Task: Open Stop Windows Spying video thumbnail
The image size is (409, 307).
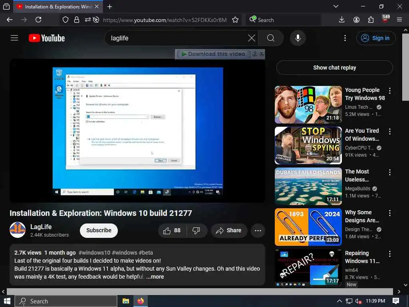Action: [308, 146]
